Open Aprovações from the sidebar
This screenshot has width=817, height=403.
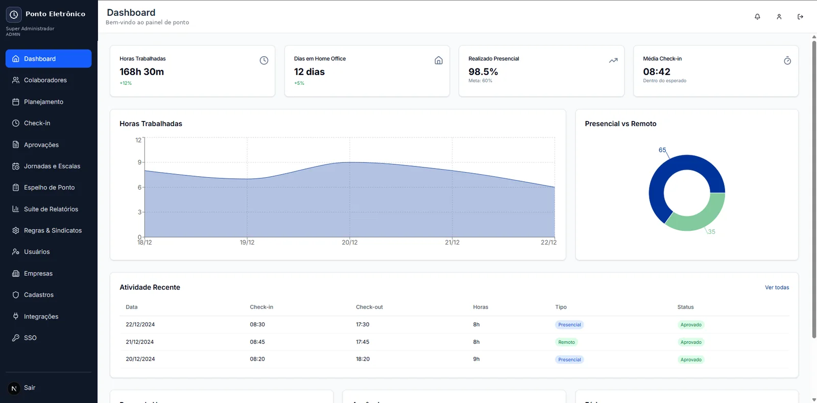pos(49,145)
